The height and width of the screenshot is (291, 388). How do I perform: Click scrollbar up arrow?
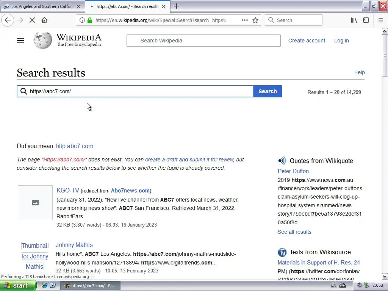[385, 31]
